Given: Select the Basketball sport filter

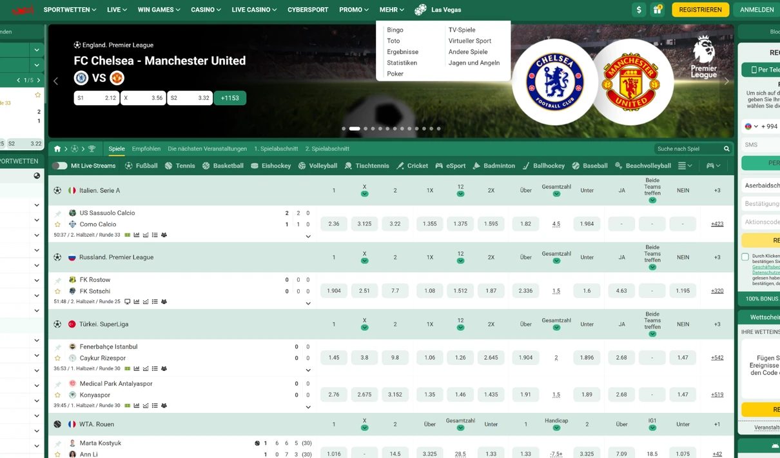Looking at the screenshot, I should click(x=222, y=166).
